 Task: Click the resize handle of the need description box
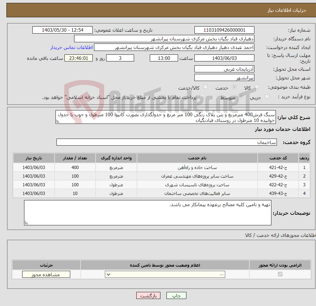[58, 121]
